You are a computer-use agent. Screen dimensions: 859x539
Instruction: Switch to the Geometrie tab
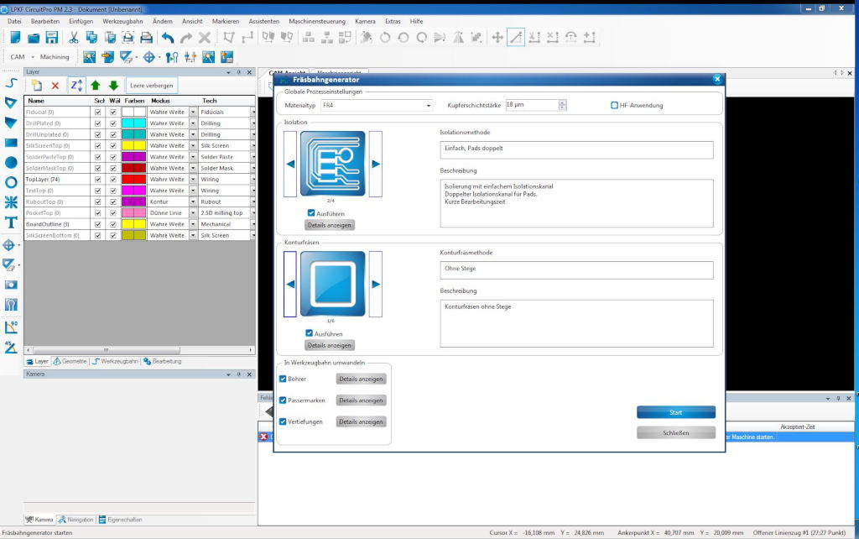[70, 361]
